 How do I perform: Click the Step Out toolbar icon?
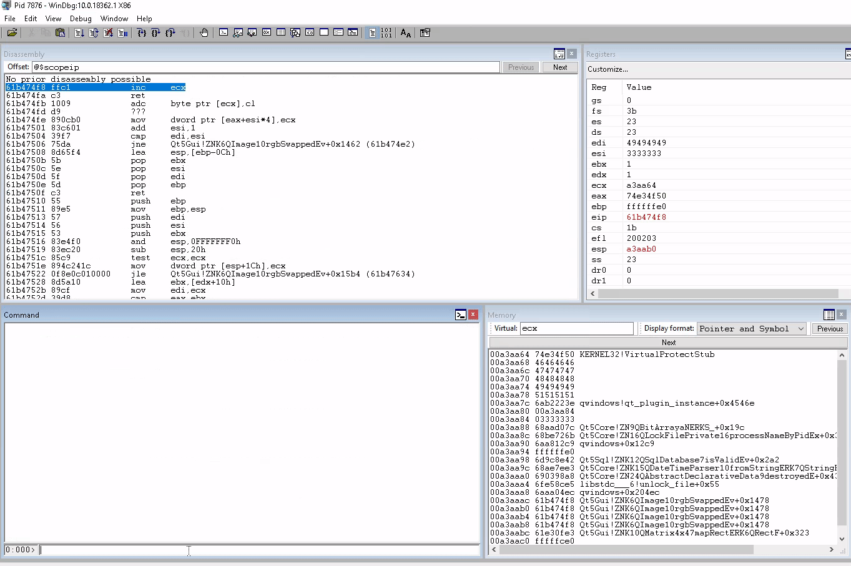point(170,32)
